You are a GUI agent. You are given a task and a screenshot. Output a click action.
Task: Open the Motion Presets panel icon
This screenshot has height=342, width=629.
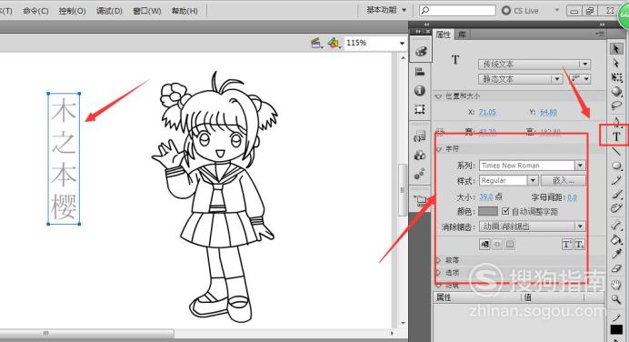coord(420,174)
